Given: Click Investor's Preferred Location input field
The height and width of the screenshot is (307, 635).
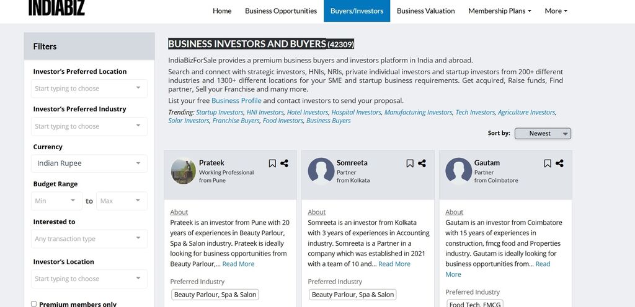Looking at the screenshot, I should pos(89,89).
